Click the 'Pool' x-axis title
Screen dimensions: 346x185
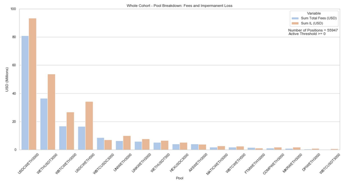click(x=179, y=178)
